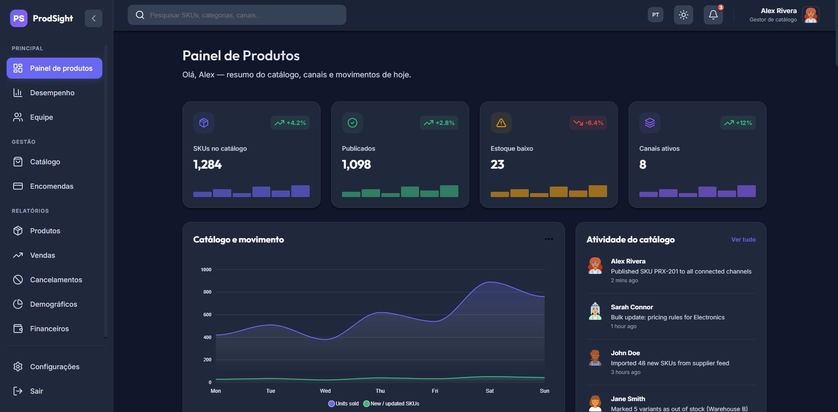The image size is (838, 412).
Task: Click the Financeiros wallet icon
Action: 18,329
